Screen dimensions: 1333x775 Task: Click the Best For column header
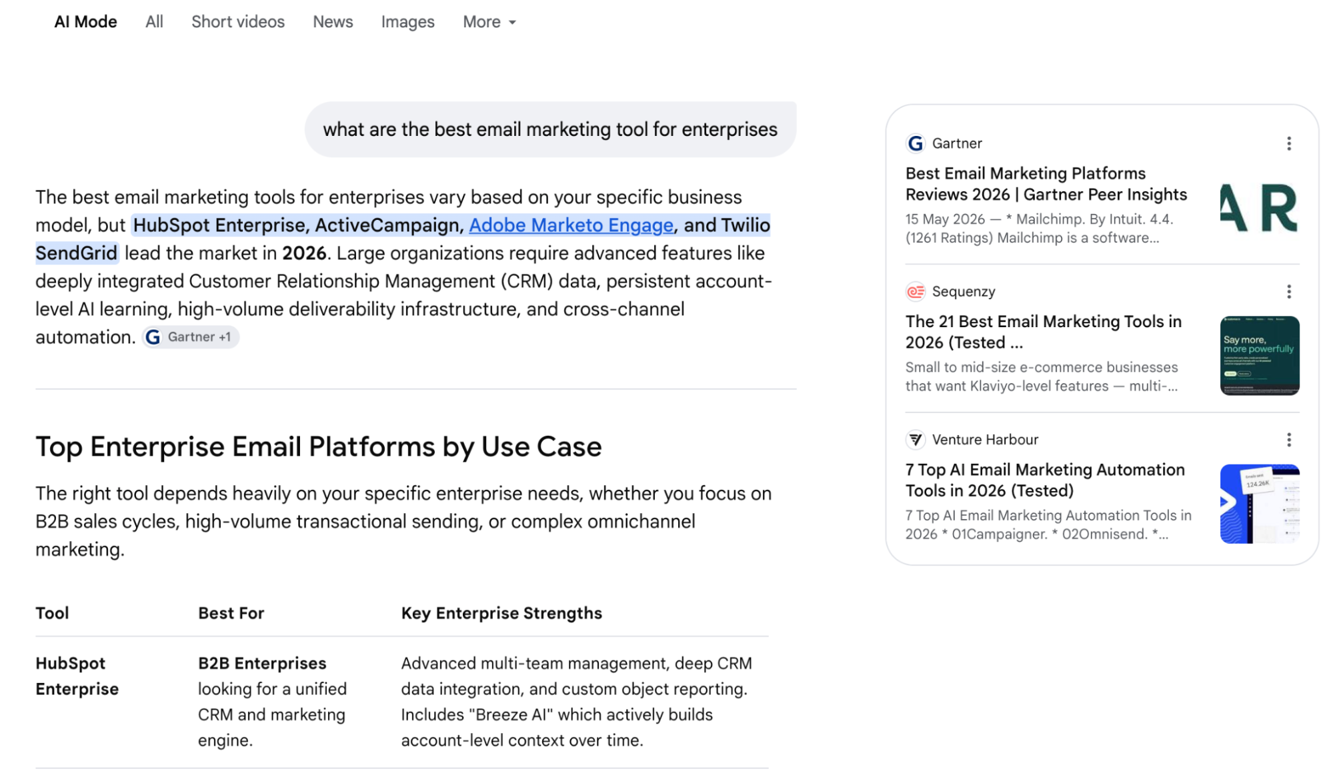[x=231, y=613]
